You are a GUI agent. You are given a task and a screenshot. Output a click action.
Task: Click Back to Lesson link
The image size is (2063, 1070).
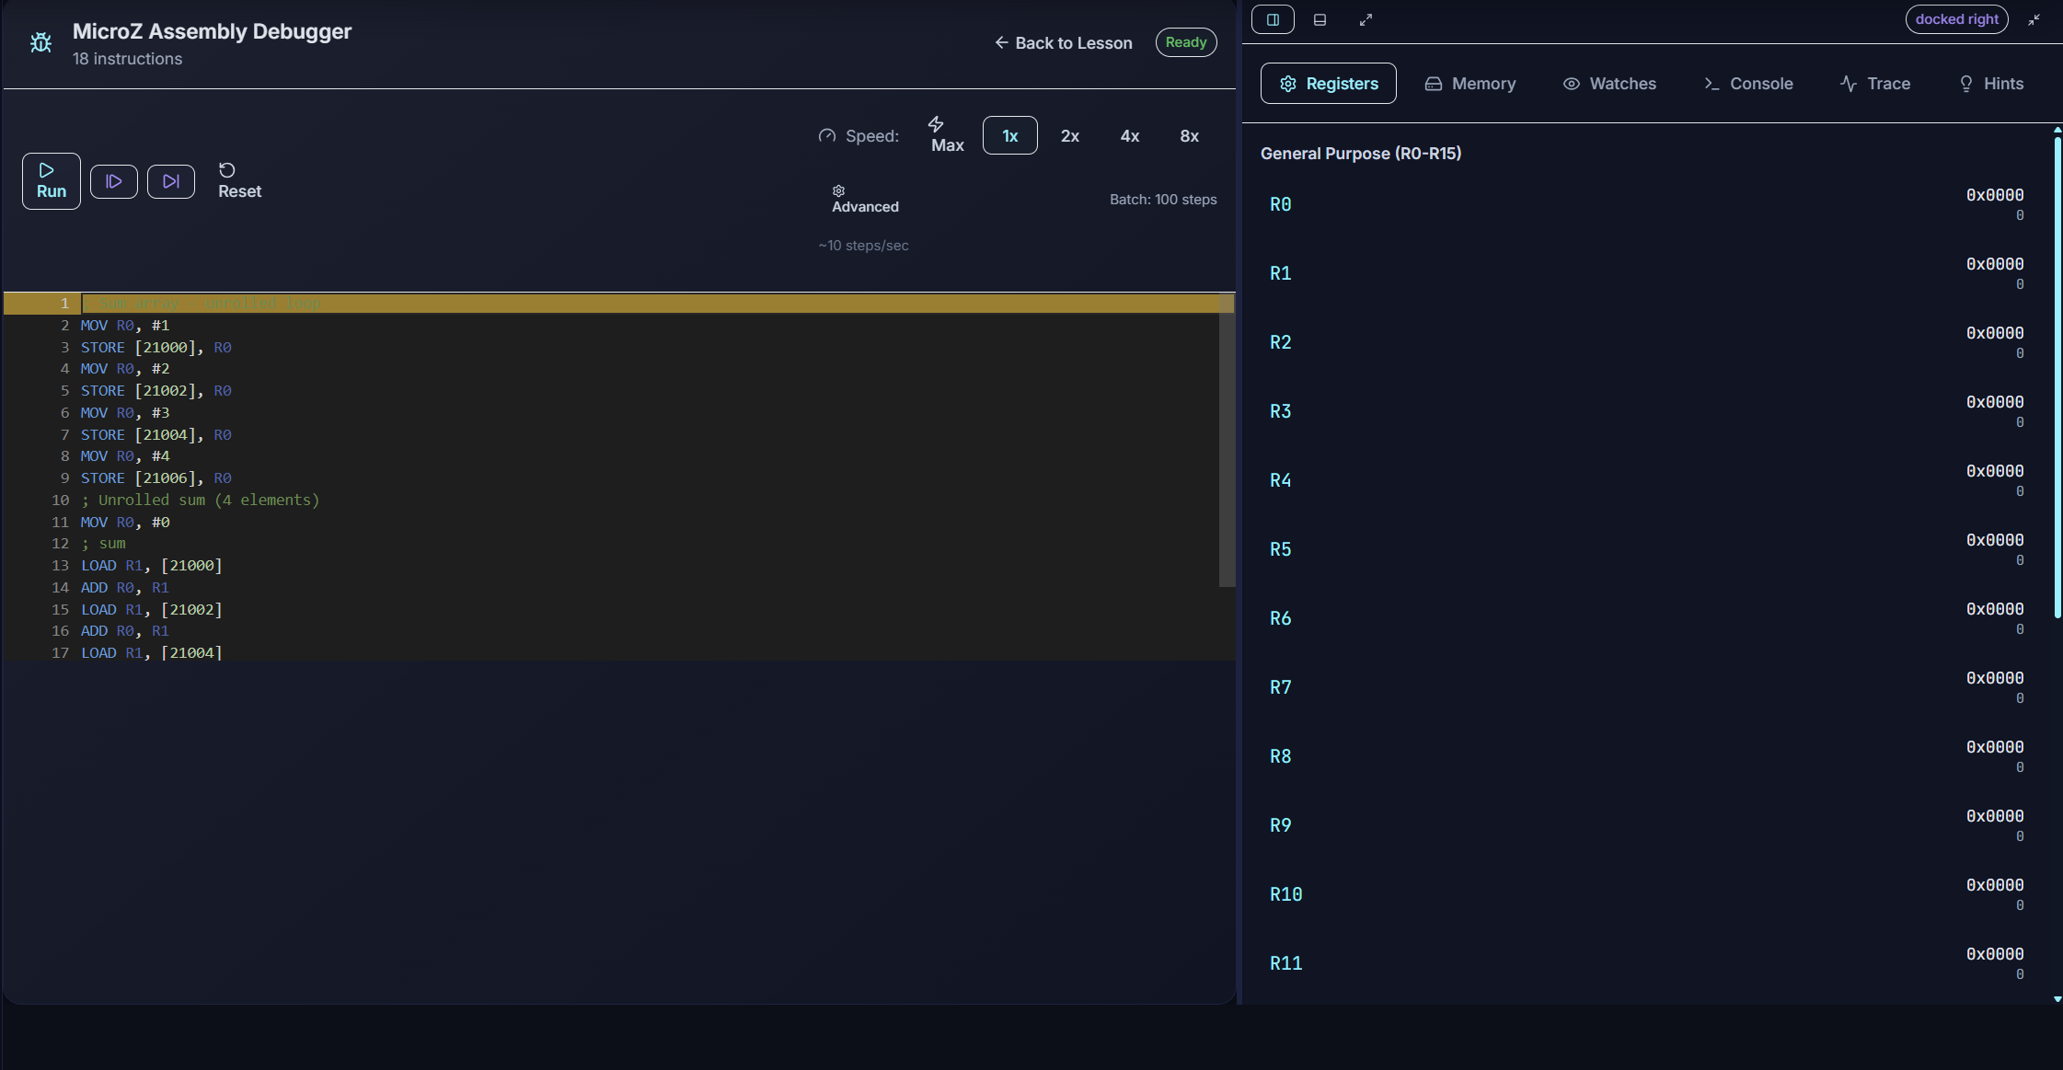pos(1063,43)
